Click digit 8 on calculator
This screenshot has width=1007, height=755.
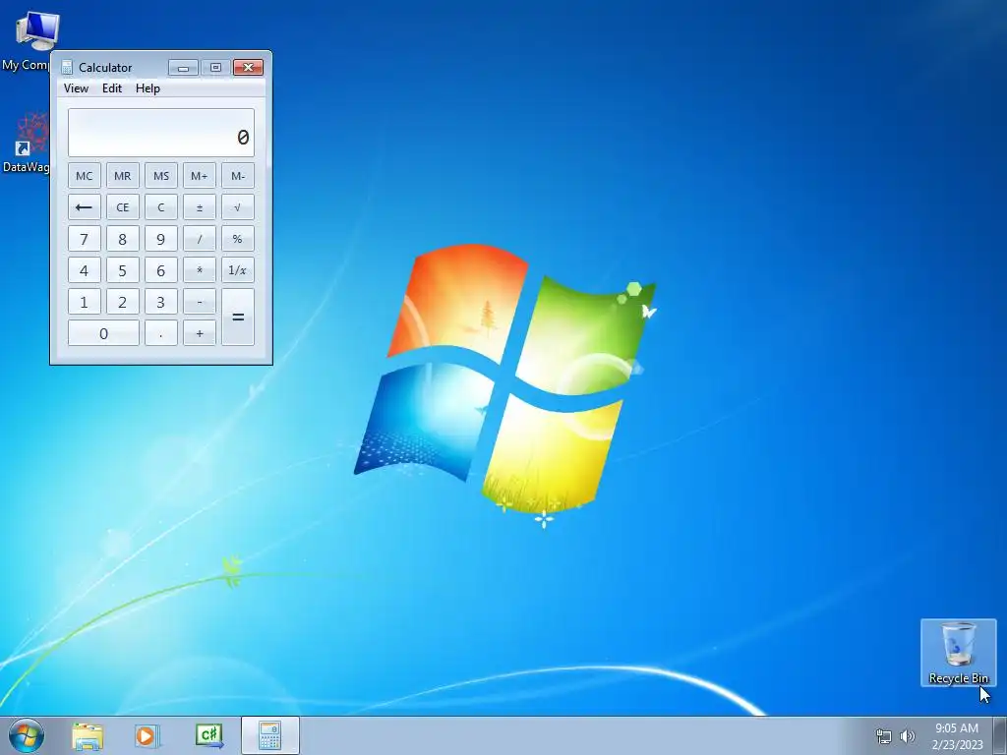(123, 239)
